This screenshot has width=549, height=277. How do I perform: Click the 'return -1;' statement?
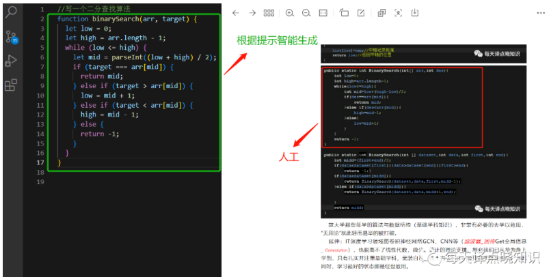point(99,134)
